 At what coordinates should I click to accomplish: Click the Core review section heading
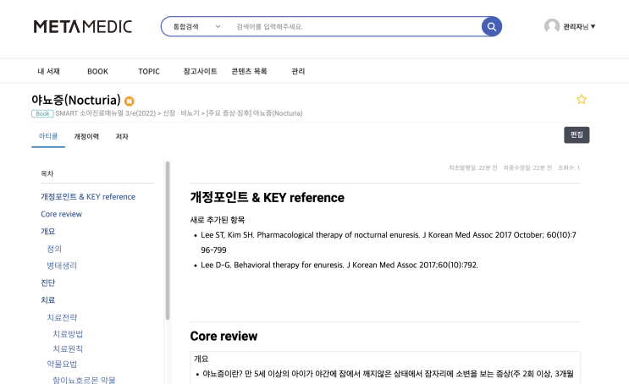tap(223, 336)
